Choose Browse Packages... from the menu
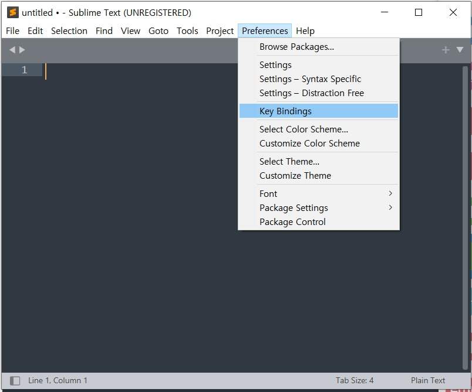Viewport: 472px width, 392px height. [319, 47]
